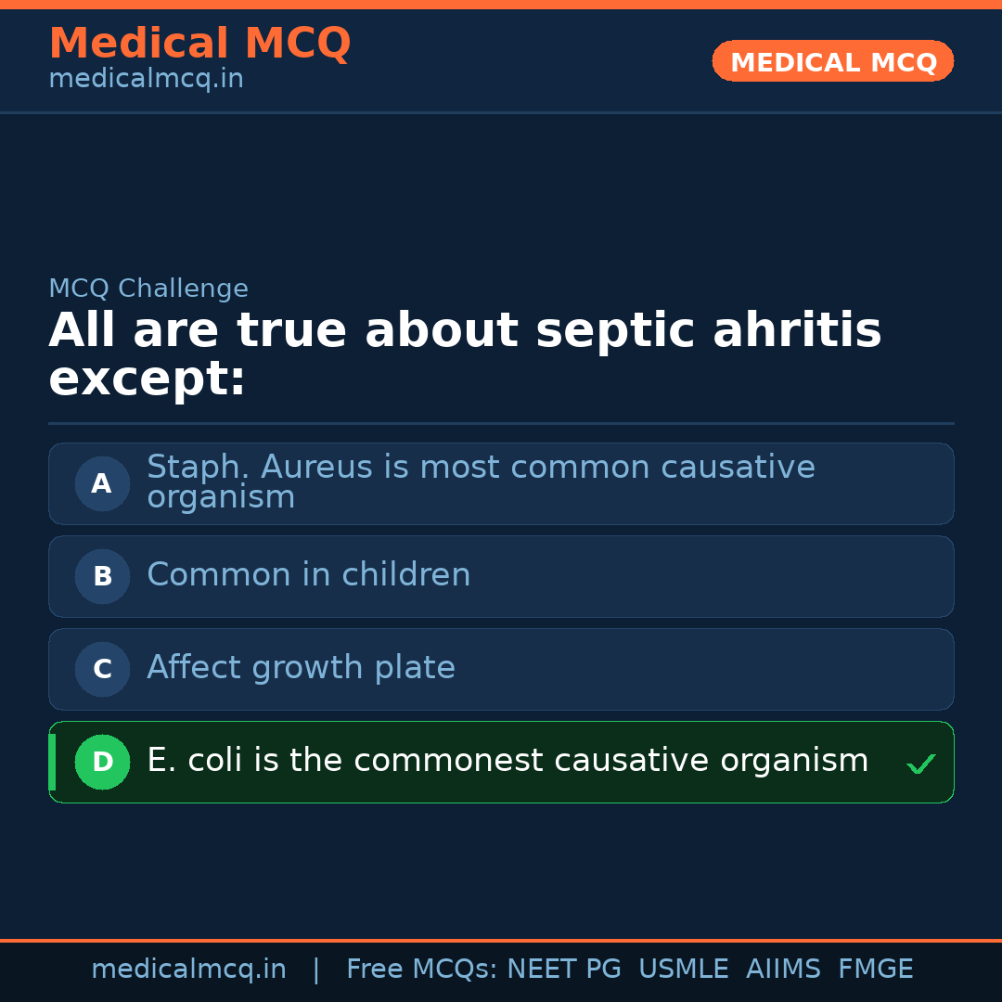Click the green checkmark icon on option D
Image resolution: width=1002 pixels, height=1002 pixels.
[x=920, y=764]
